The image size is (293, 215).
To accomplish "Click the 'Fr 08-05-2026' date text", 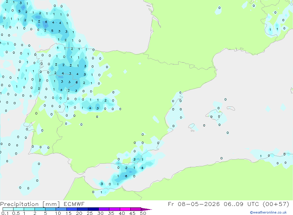I will coord(194,204).
